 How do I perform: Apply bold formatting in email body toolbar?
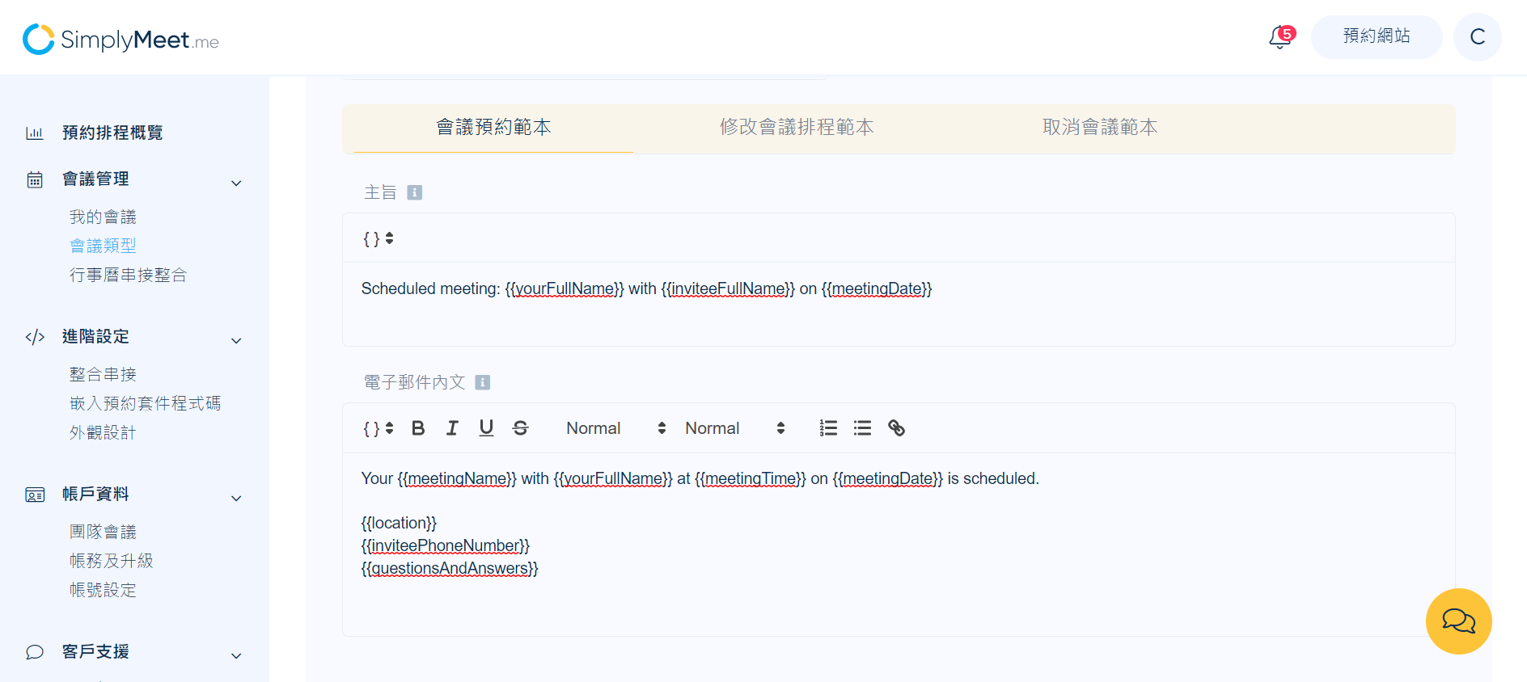click(418, 428)
